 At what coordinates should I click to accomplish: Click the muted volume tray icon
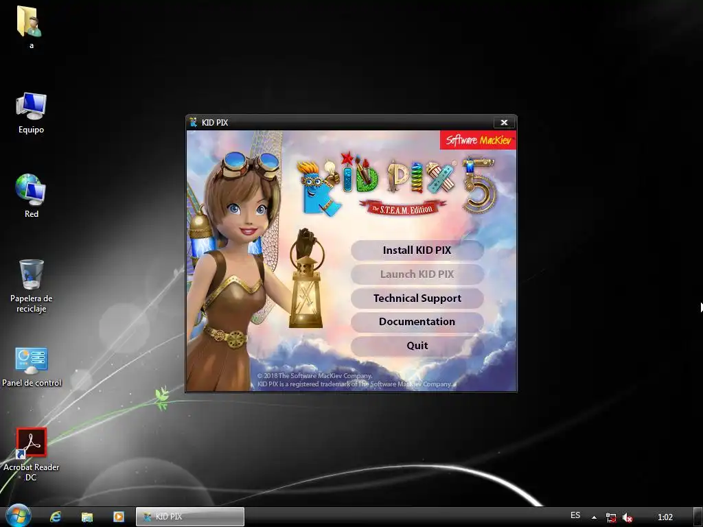click(627, 517)
